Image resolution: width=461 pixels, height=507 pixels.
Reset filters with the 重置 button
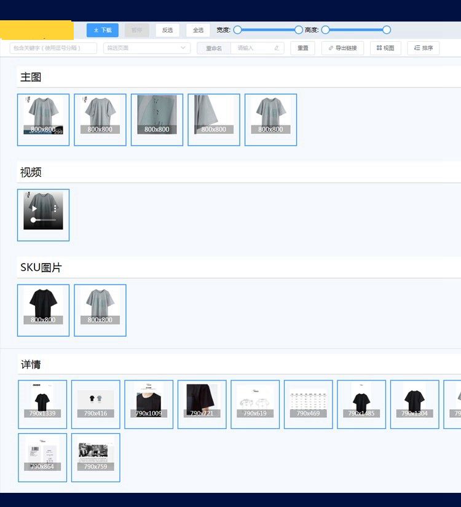[x=302, y=48]
